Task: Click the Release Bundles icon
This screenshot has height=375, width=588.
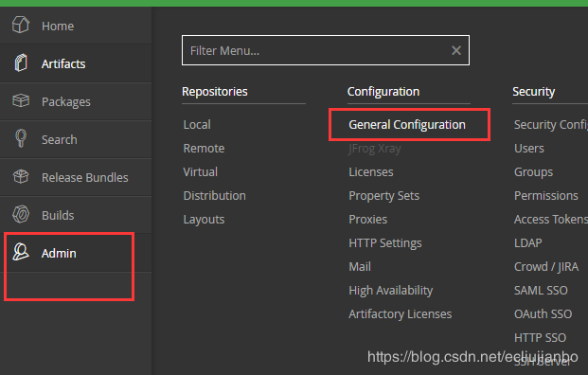Action: (x=21, y=176)
